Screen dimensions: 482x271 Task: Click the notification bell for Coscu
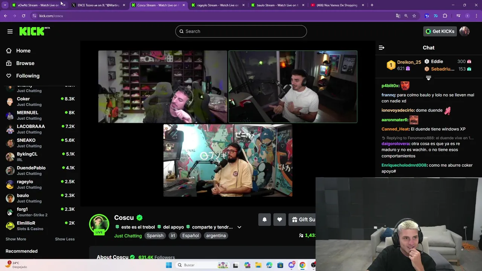coord(264,219)
